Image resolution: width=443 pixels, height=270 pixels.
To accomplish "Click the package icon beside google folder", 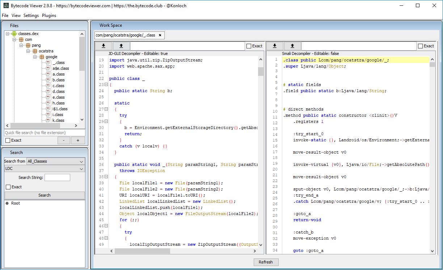I will point(42,57).
